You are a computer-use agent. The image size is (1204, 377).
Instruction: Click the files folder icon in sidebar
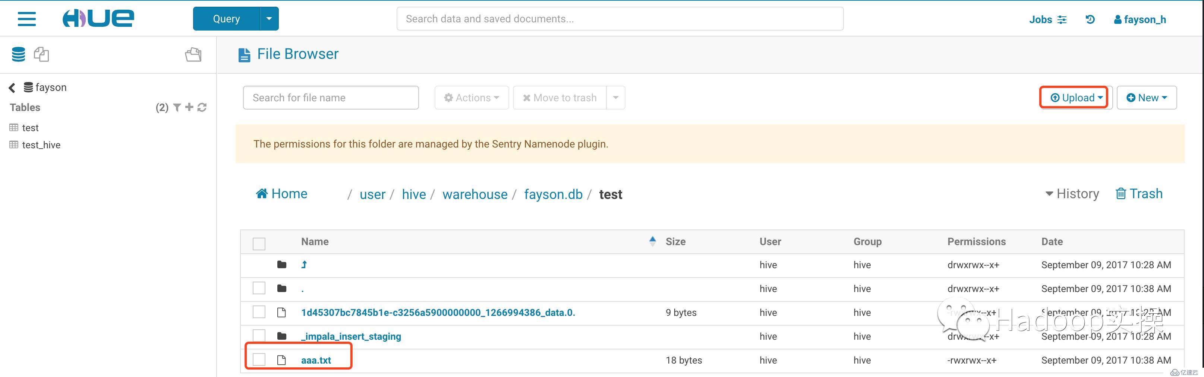pos(193,55)
